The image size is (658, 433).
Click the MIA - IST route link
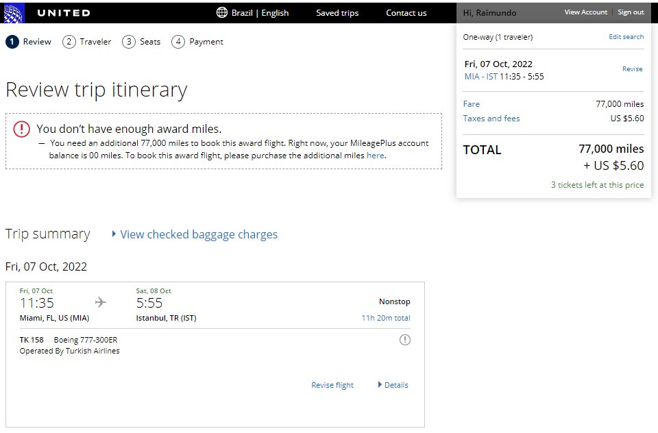(x=480, y=76)
